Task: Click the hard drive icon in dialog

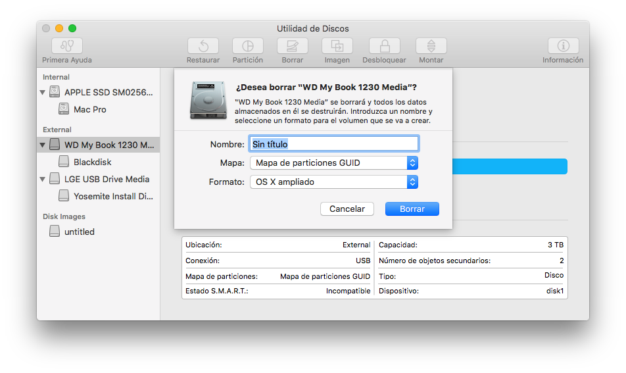Action: click(x=208, y=100)
